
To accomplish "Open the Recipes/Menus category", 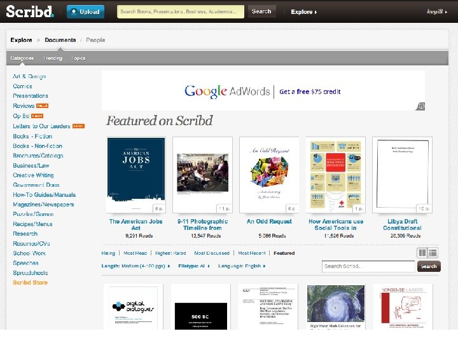I will tap(32, 224).
